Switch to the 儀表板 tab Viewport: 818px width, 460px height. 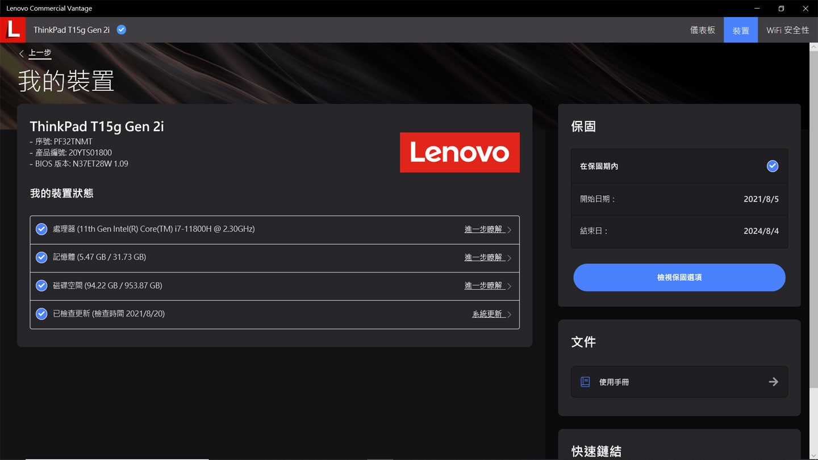point(702,30)
